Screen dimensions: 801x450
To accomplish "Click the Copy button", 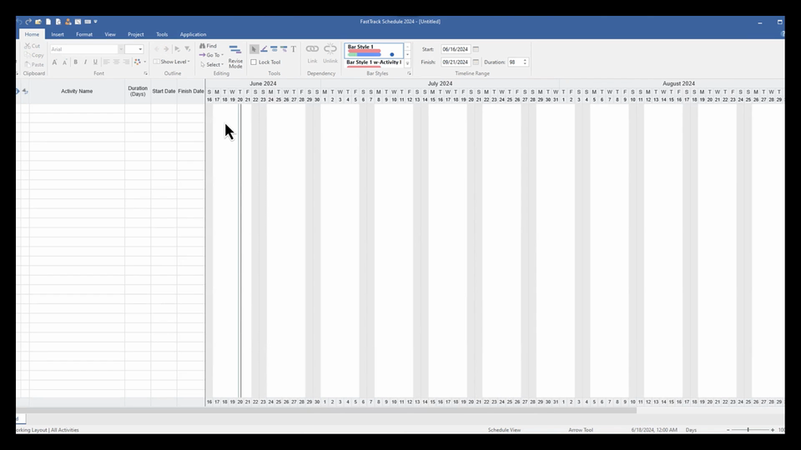I will tap(33, 55).
